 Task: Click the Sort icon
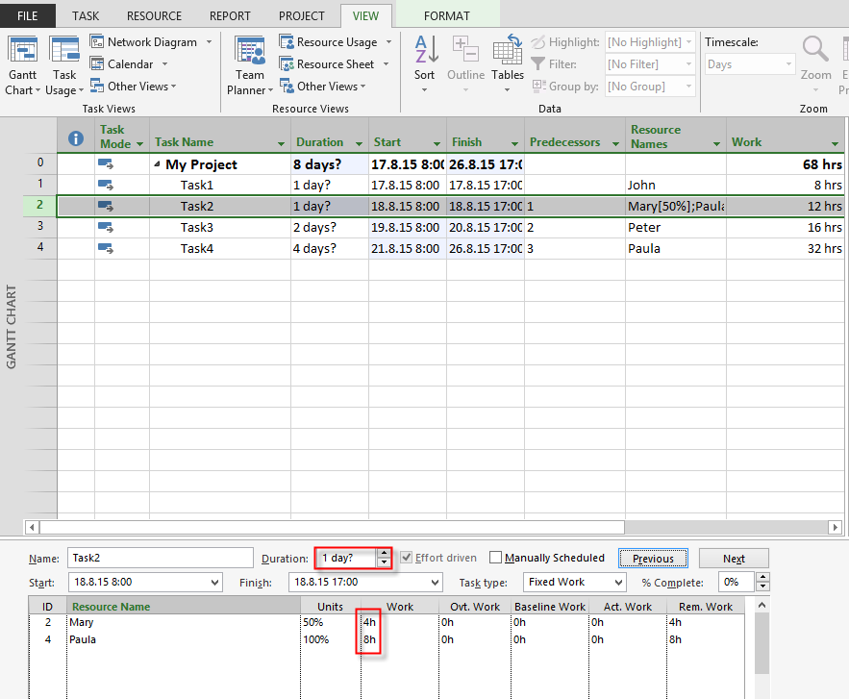pyautogui.click(x=425, y=50)
